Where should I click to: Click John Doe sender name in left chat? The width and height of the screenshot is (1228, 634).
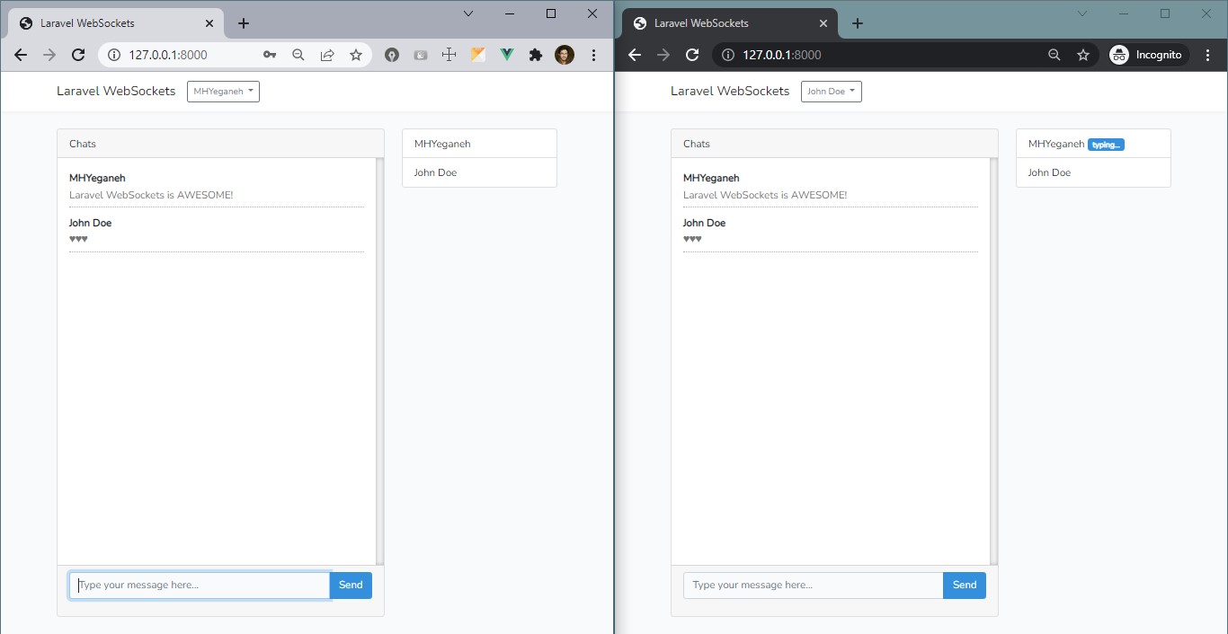[90, 223]
